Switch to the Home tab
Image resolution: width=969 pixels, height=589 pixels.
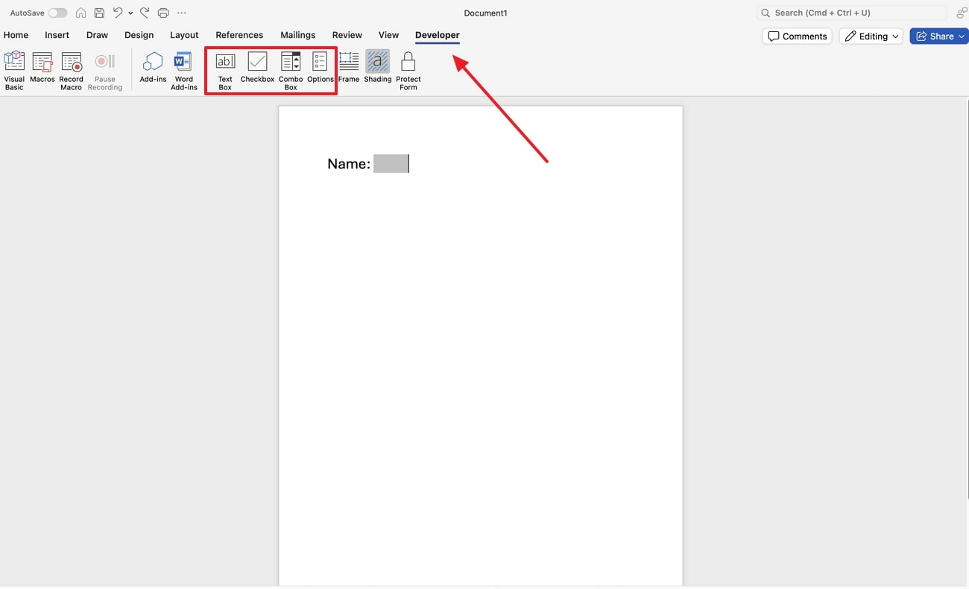(16, 35)
